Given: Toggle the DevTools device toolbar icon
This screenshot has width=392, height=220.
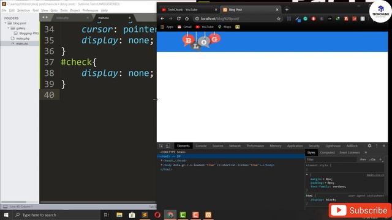Looking at the screenshot, I should pos(168,145).
